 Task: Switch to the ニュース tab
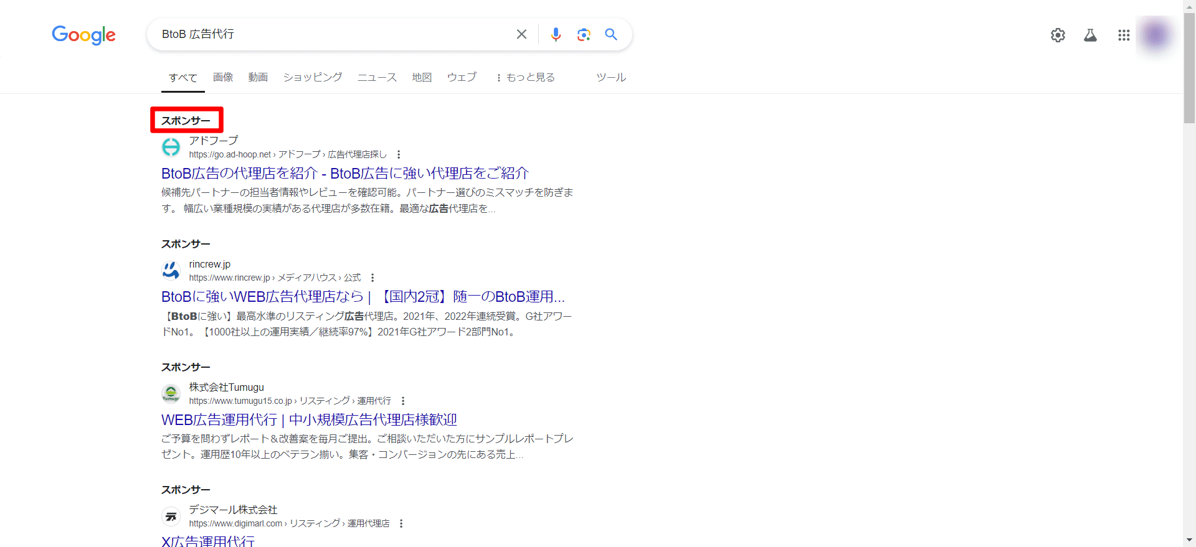pos(377,77)
